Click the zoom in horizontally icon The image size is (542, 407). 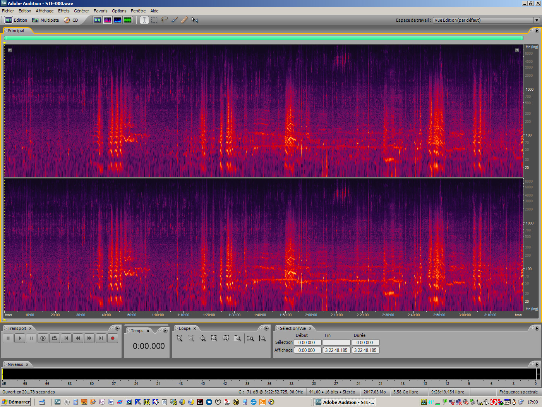click(x=179, y=338)
